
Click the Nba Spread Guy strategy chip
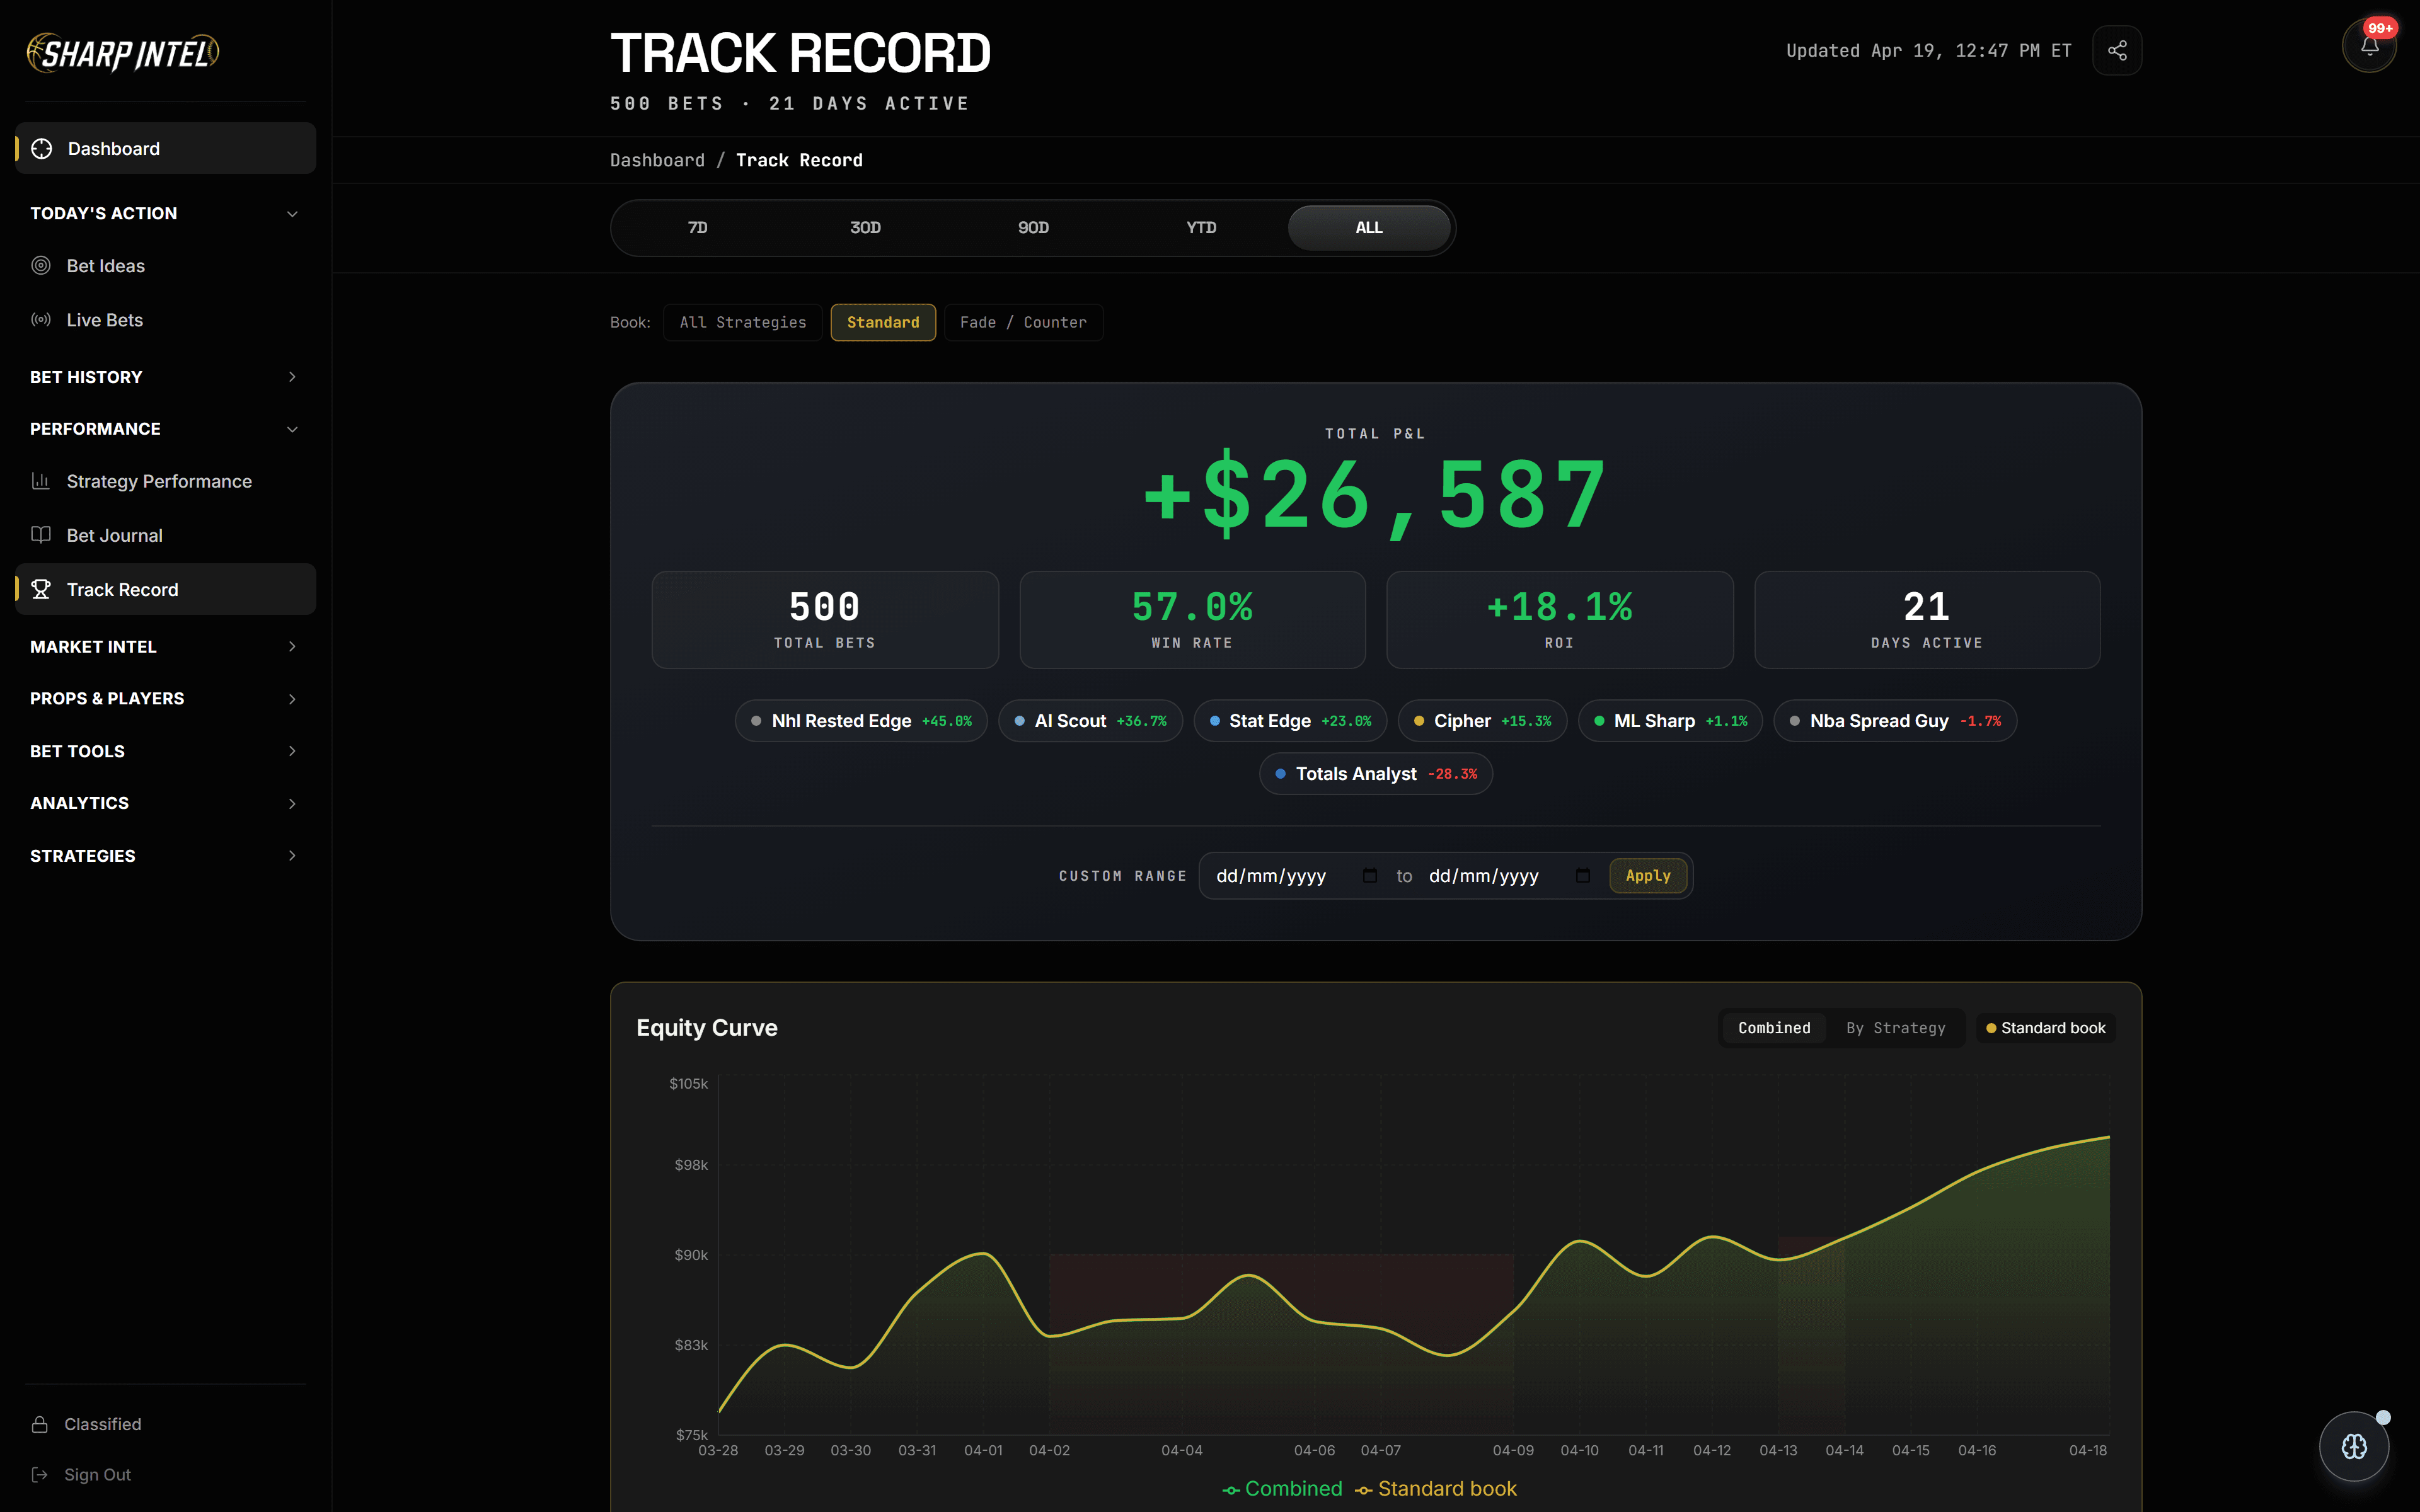pyautogui.click(x=1895, y=721)
